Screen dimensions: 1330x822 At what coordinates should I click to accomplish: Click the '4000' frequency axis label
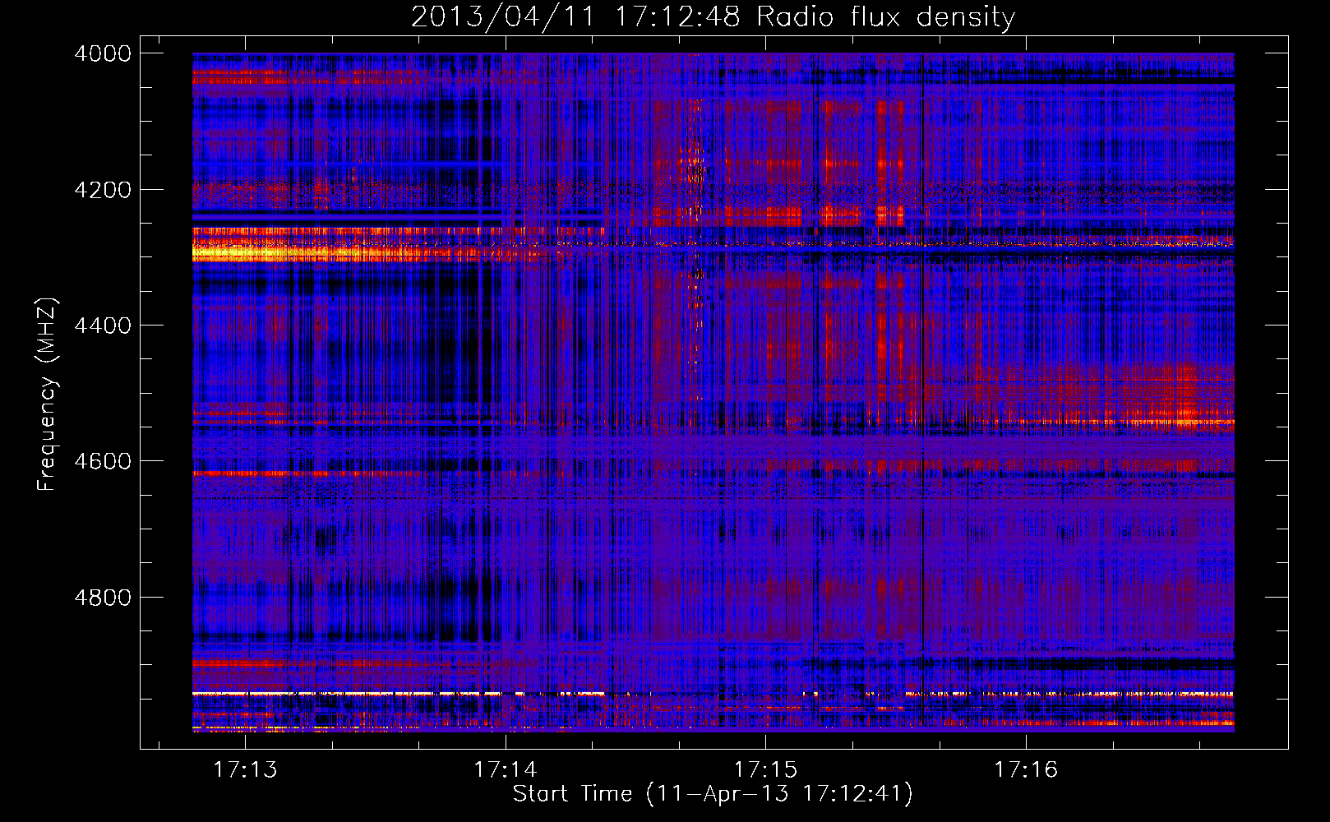point(103,53)
